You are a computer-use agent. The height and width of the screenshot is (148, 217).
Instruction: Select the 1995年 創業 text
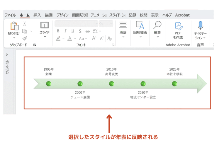click(x=49, y=72)
